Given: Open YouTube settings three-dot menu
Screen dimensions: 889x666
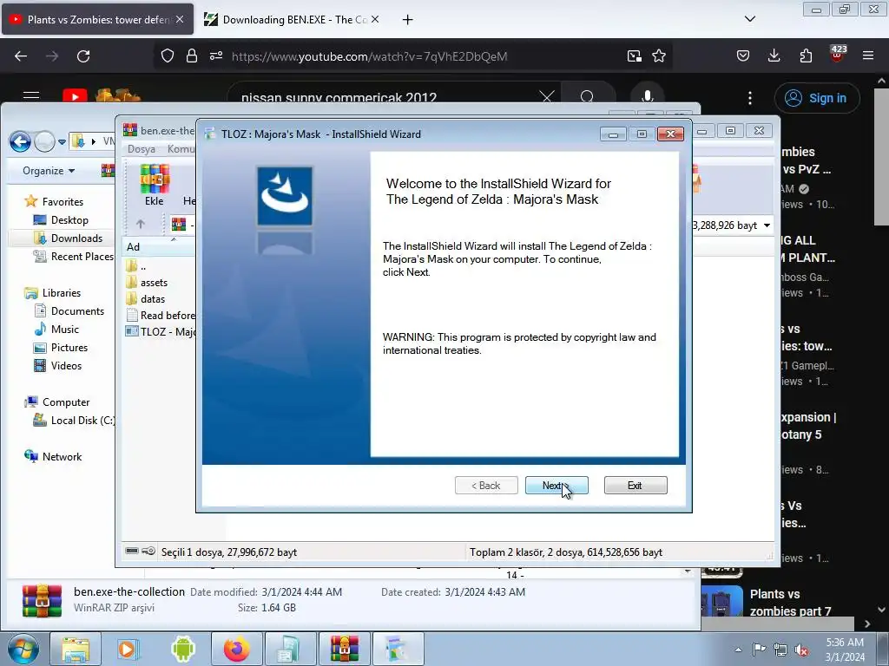Looking at the screenshot, I should pyautogui.click(x=749, y=98).
